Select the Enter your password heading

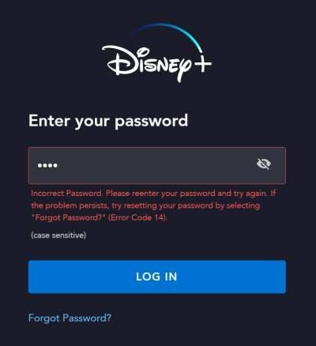pos(108,122)
